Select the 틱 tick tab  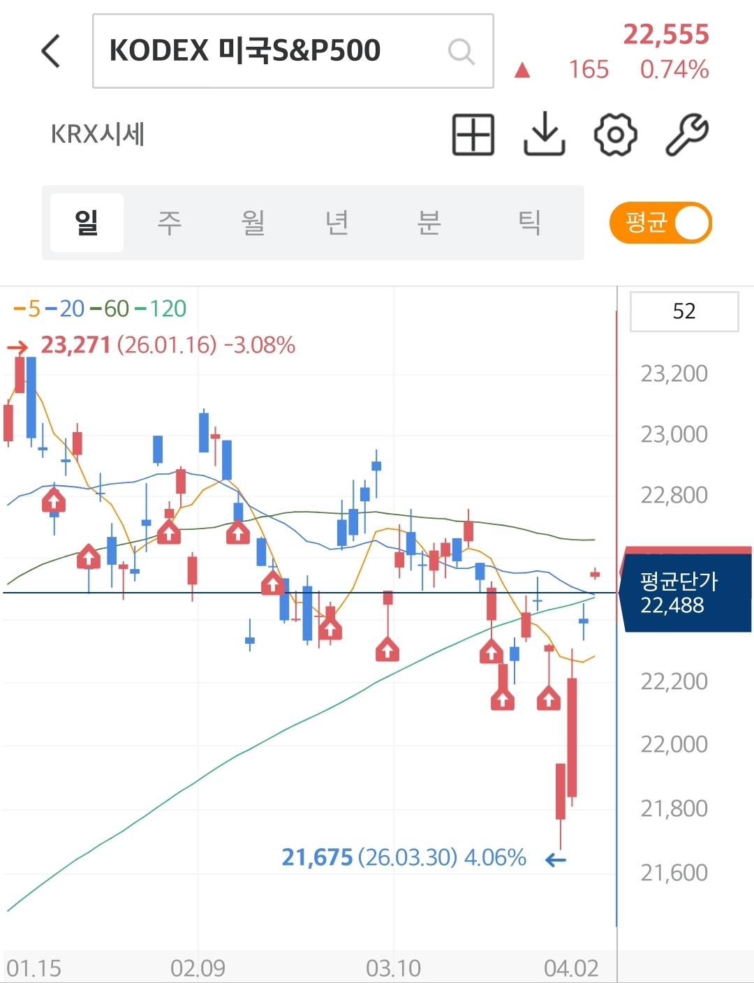tap(529, 223)
